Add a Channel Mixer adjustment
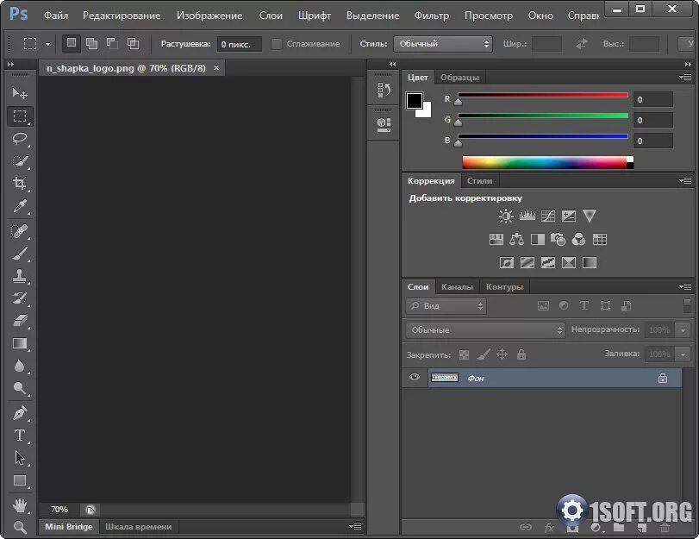The width and height of the screenshot is (699, 539). [x=578, y=240]
